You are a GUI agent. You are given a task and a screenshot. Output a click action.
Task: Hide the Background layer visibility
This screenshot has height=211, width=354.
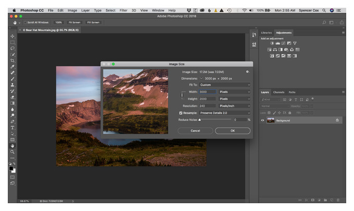point(262,121)
